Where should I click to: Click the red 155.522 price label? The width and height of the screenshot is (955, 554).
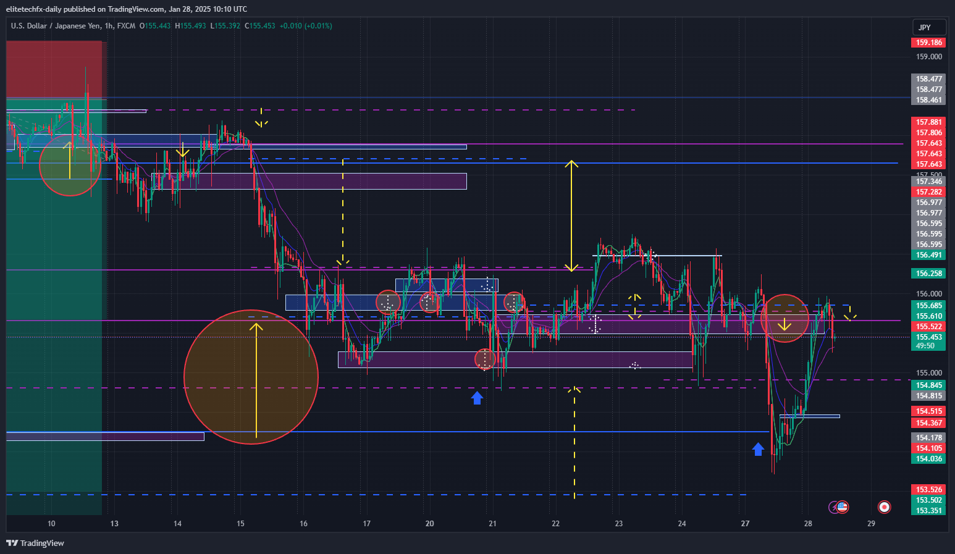pyautogui.click(x=928, y=327)
